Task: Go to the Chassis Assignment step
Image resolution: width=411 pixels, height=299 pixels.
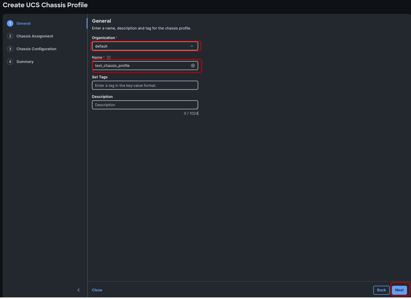Action: 35,36
